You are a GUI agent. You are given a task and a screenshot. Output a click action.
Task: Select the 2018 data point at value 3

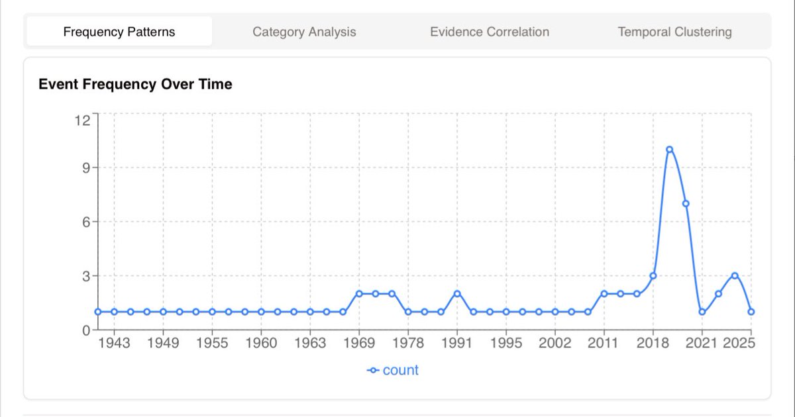653,276
